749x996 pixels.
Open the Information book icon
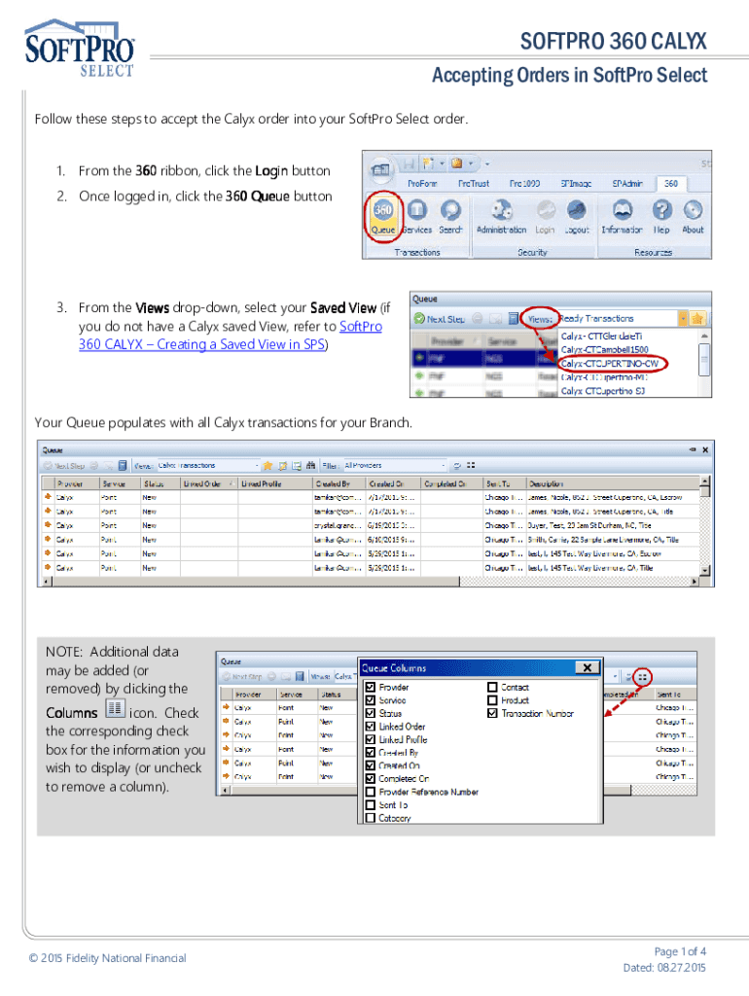pyautogui.click(x=622, y=213)
